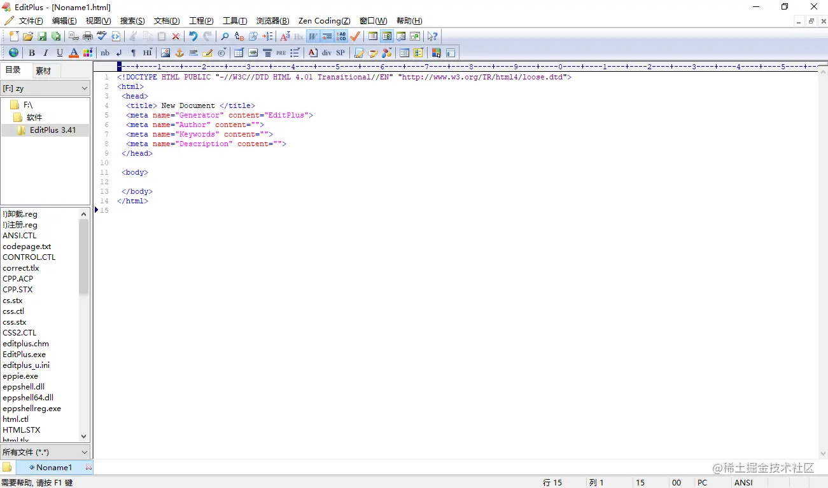Toggle bold formatting on the HTML toolbar
This screenshot has height=488, width=828.
[32, 52]
